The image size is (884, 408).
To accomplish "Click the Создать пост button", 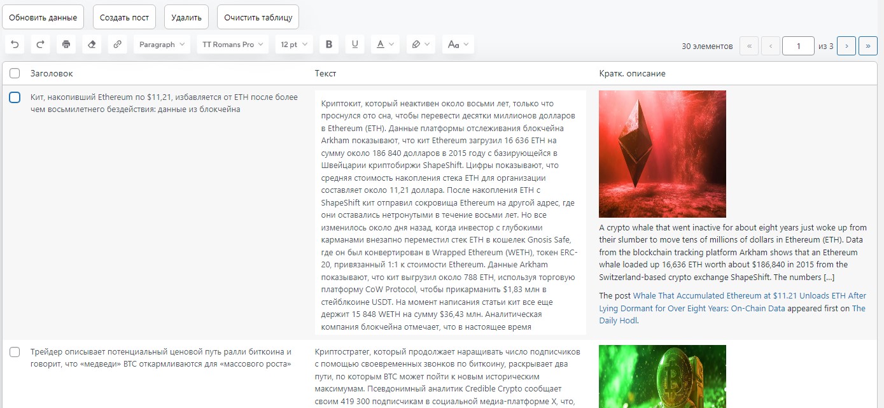I will pos(124,17).
